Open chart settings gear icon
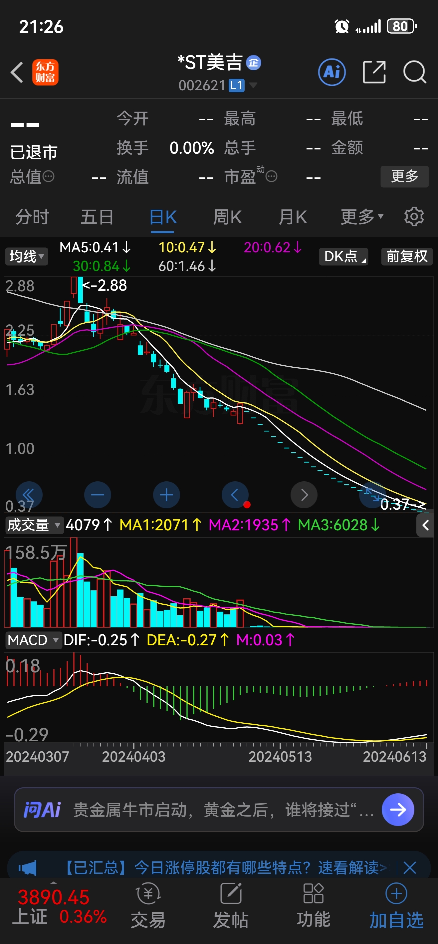Screen dimensions: 438x944 [x=414, y=217]
